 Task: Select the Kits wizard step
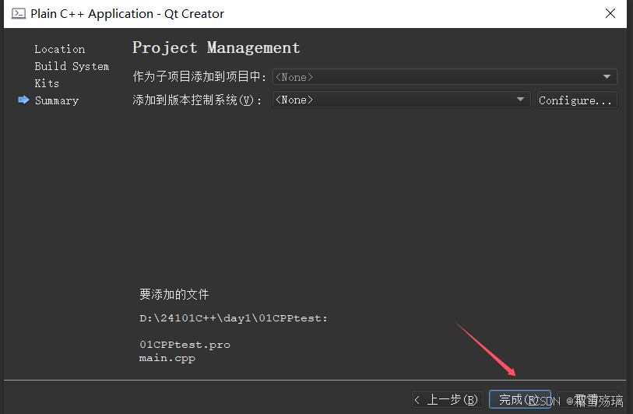(x=47, y=83)
